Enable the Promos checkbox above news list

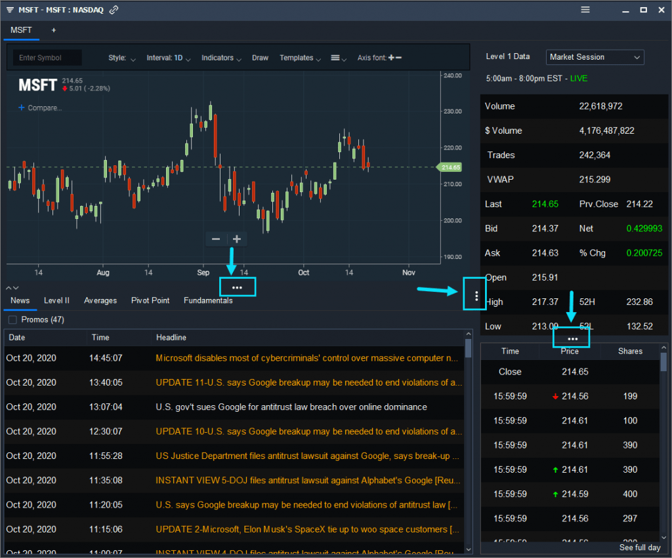(11, 319)
